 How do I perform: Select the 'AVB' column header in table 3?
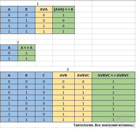click(64, 75)
